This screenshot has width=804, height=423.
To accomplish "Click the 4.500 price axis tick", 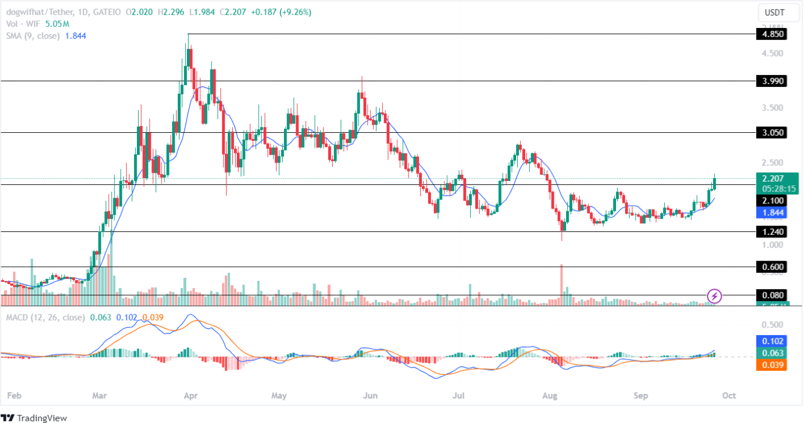I will coord(772,54).
